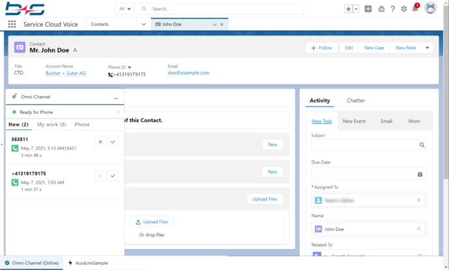Remove the Assigned To user
449x270 pixels.
418,200
